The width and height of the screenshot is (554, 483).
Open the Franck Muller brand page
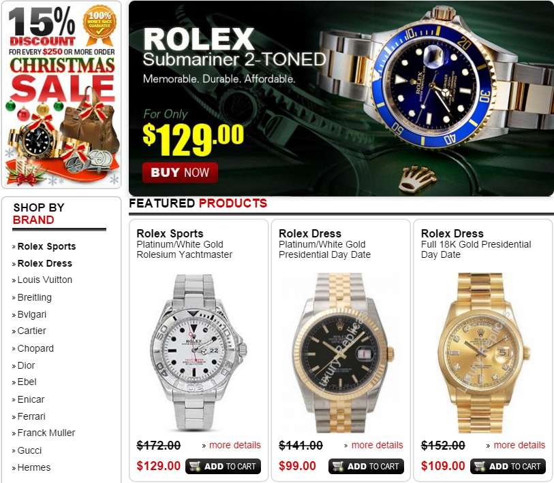46,433
